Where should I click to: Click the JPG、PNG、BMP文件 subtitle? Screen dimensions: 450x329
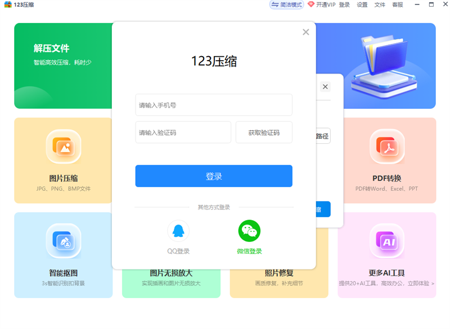click(x=64, y=189)
